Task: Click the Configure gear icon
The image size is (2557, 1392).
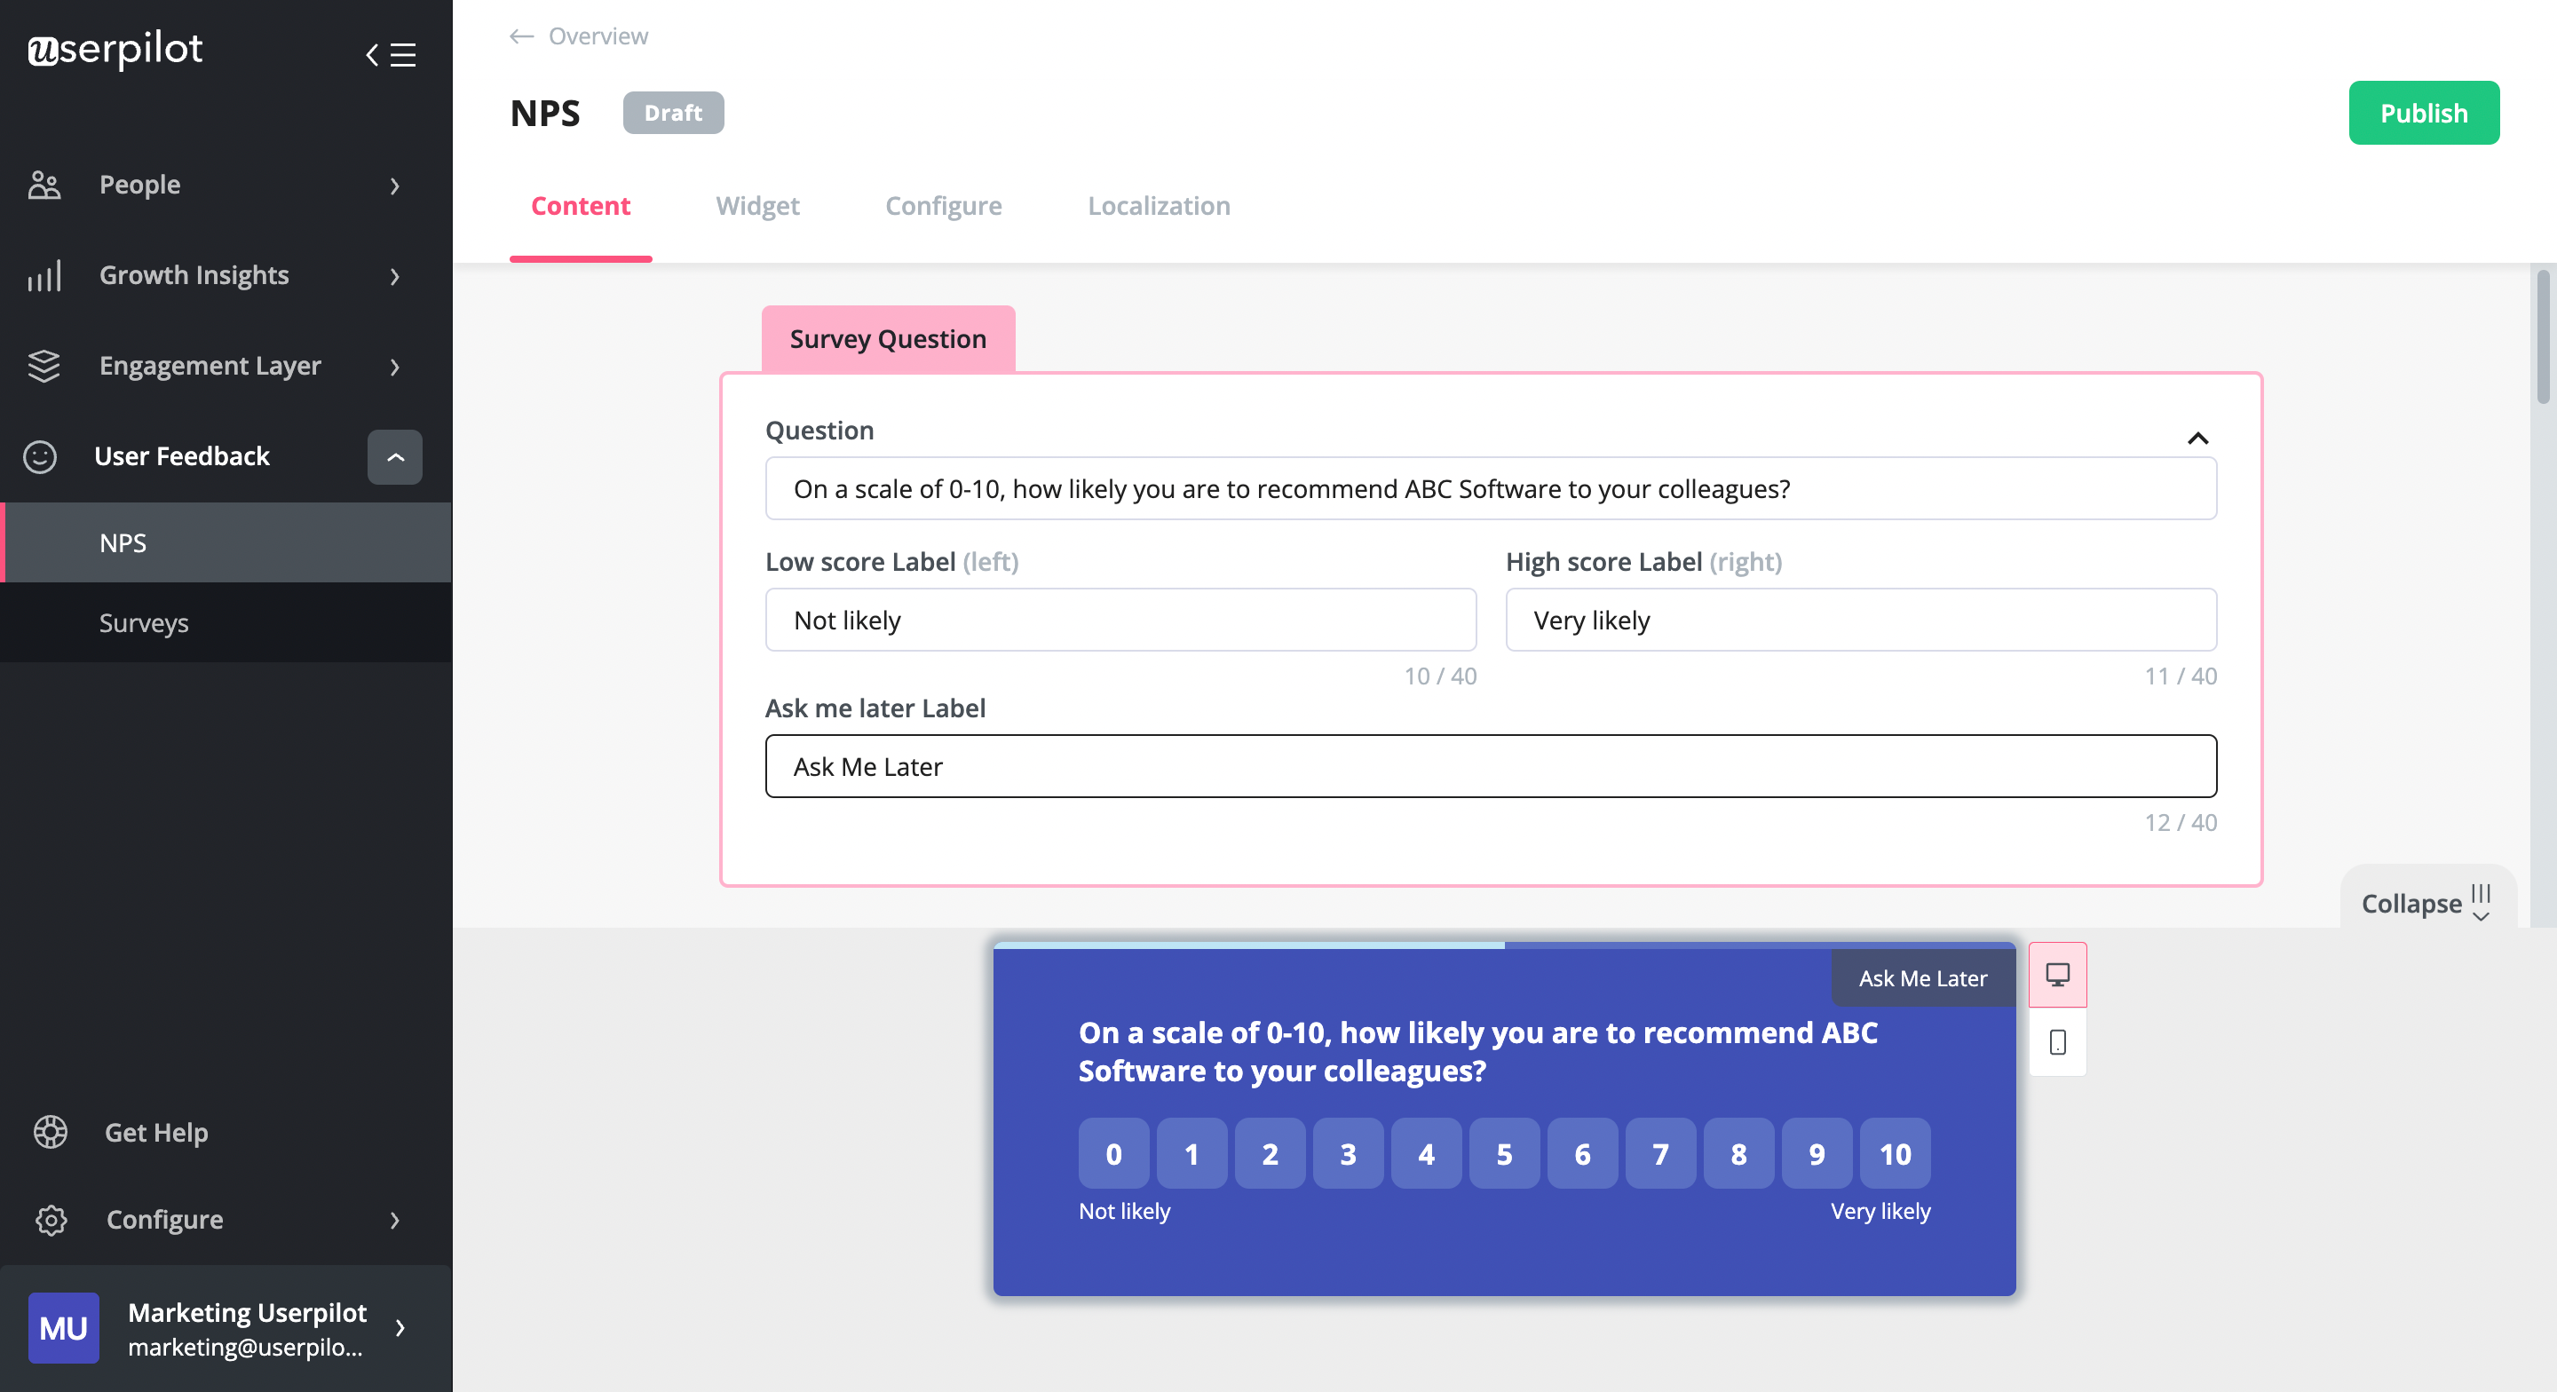Action: coord(51,1221)
